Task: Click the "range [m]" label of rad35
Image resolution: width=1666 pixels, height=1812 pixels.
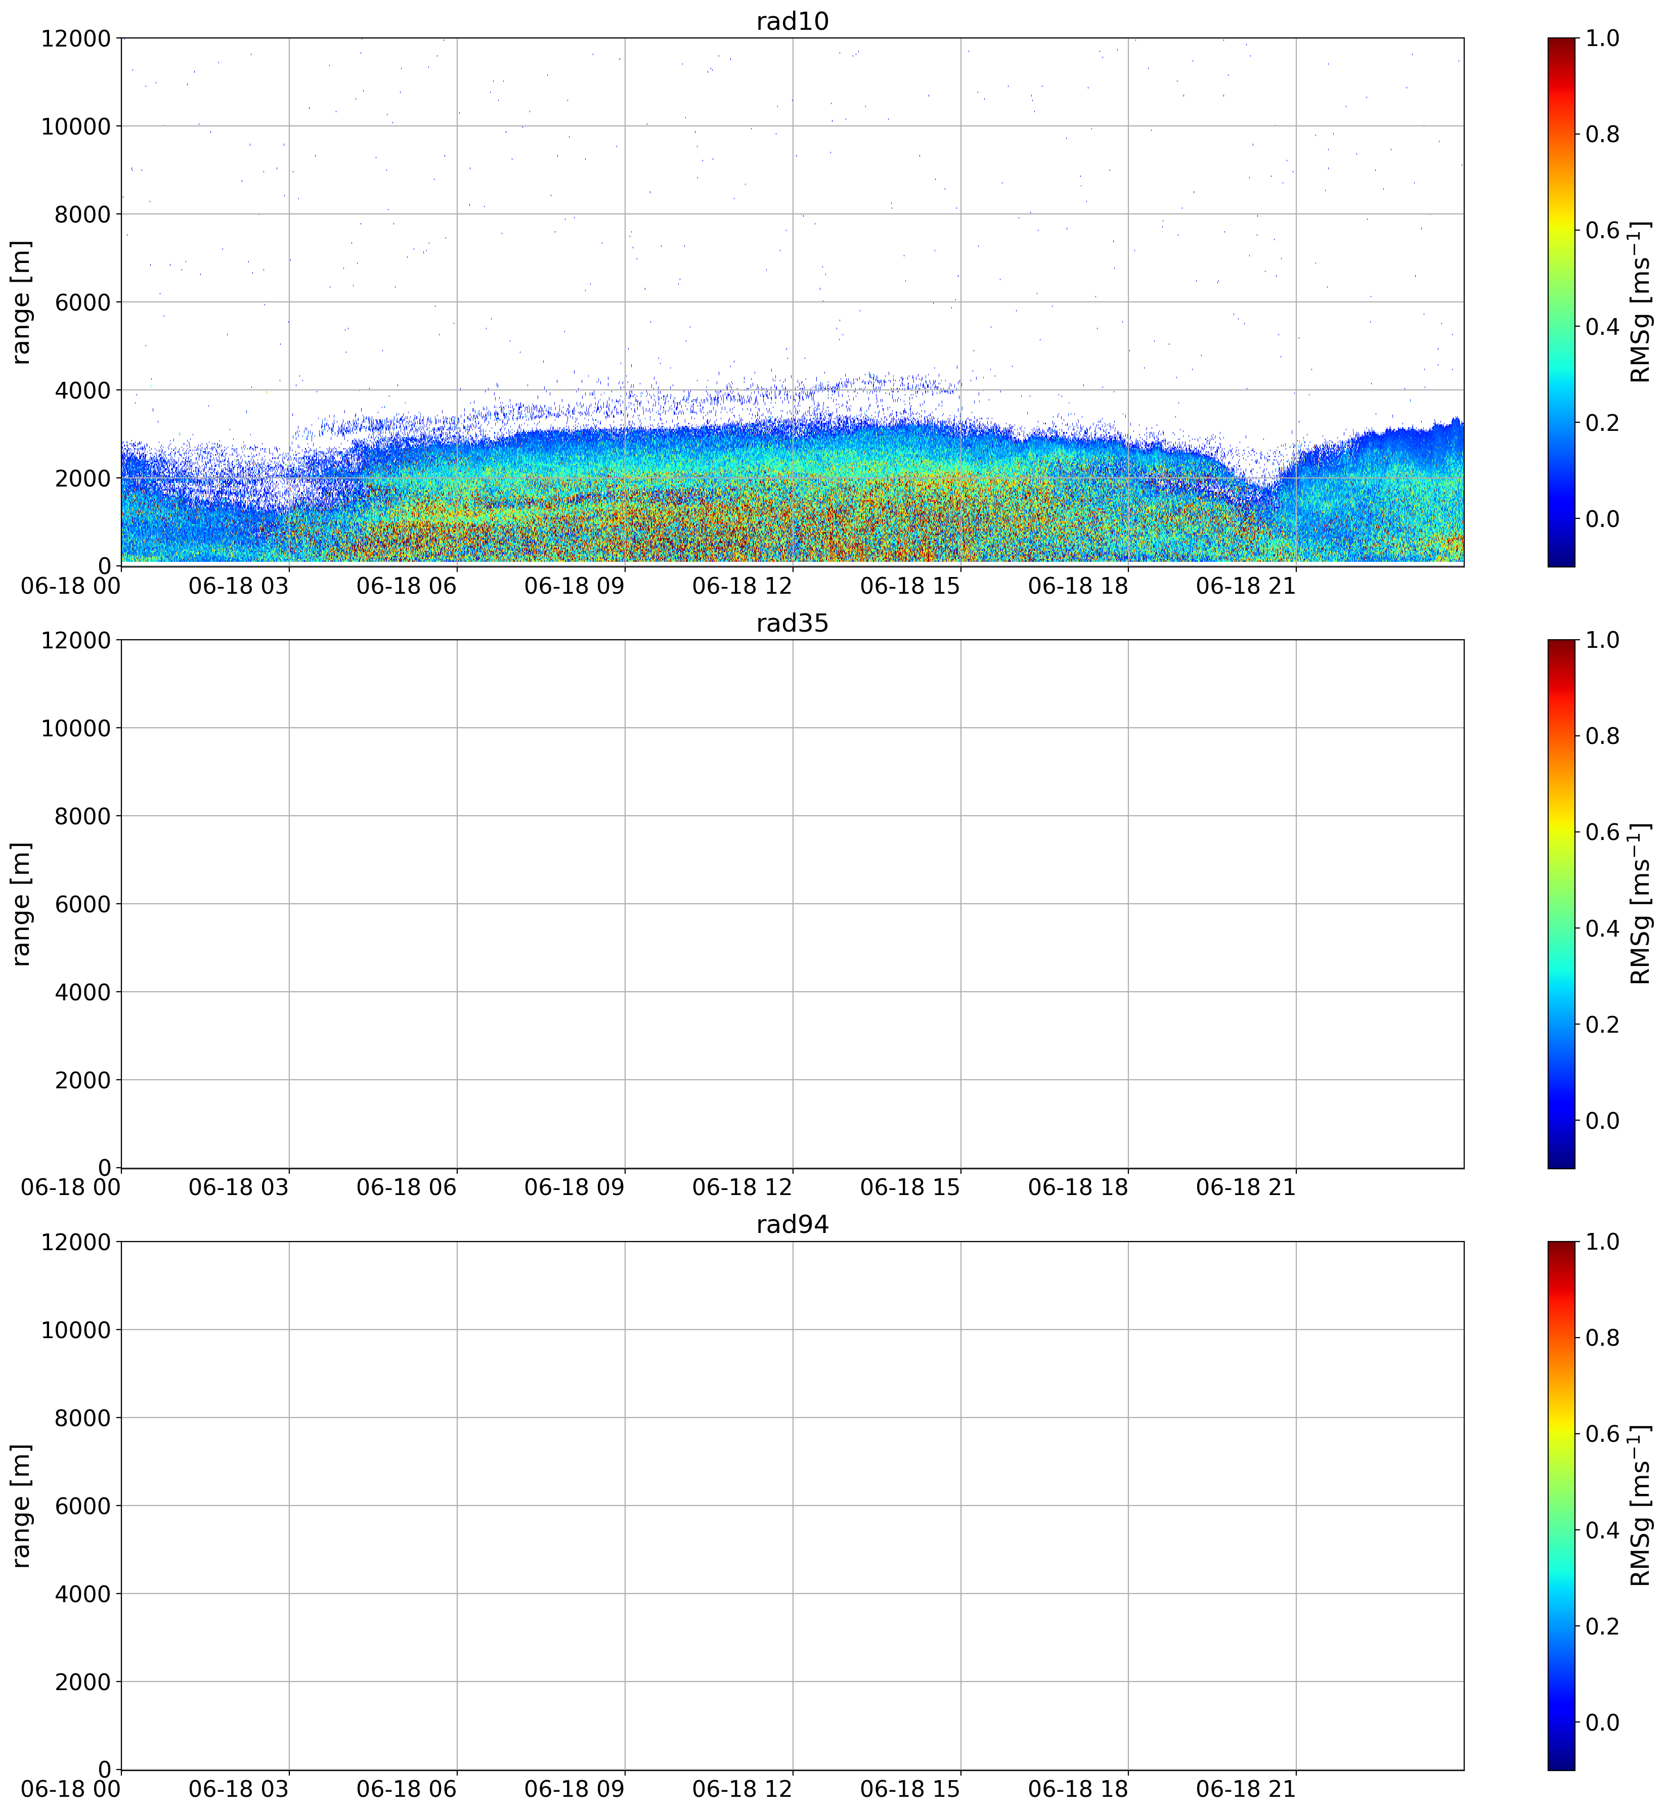Action: click(x=22, y=904)
